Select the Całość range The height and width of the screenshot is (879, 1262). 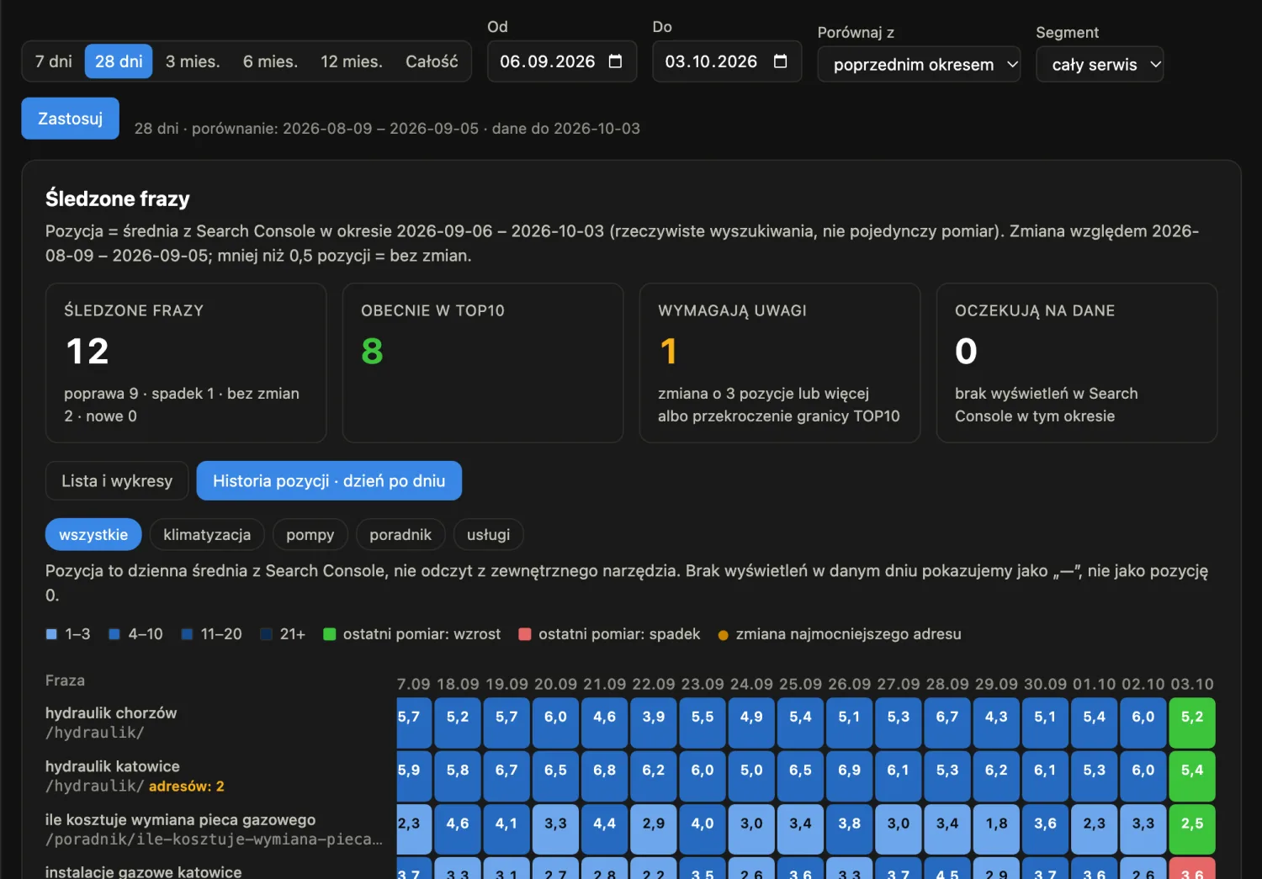[432, 61]
